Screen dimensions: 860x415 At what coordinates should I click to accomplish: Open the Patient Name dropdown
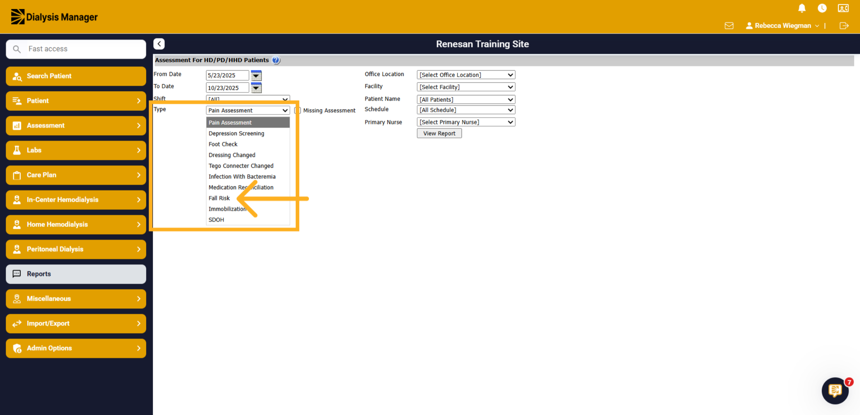[466, 100]
